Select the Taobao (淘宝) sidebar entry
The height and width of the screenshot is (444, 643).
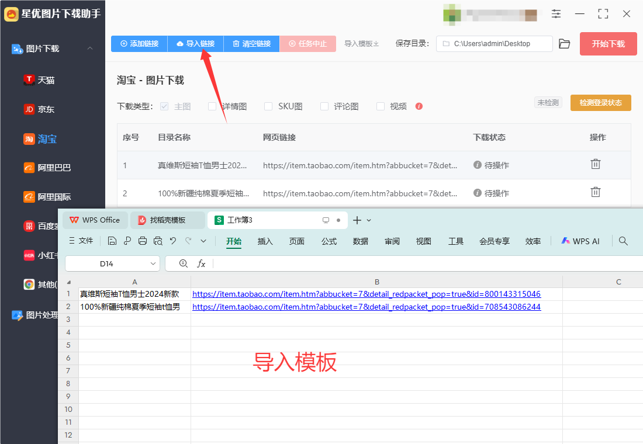(x=40, y=139)
